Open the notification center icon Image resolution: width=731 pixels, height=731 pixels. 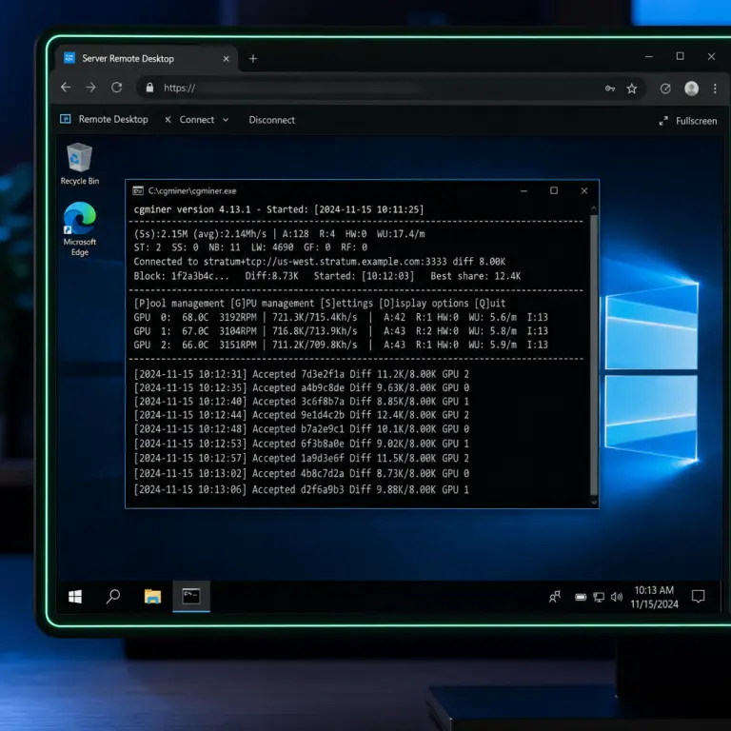(x=698, y=597)
